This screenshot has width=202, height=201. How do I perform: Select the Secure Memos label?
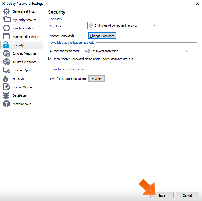point(22,87)
